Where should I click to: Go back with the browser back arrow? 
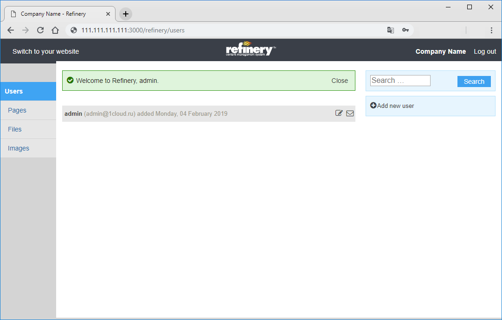11,30
